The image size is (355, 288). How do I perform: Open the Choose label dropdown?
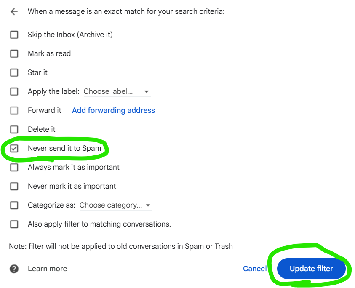click(x=117, y=91)
